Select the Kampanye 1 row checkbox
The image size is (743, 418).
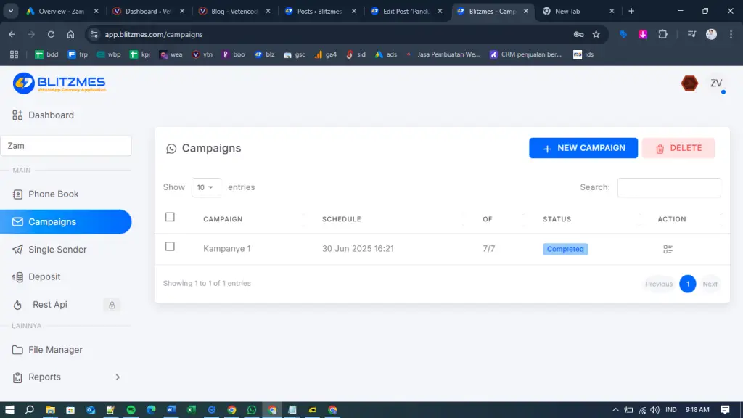coord(170,247)
